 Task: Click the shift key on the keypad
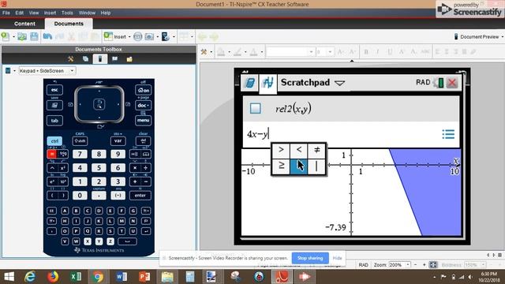tap(80, 141)
